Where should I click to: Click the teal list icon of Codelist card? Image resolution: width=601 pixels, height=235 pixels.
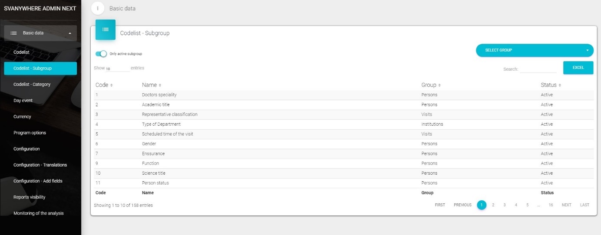106,29
